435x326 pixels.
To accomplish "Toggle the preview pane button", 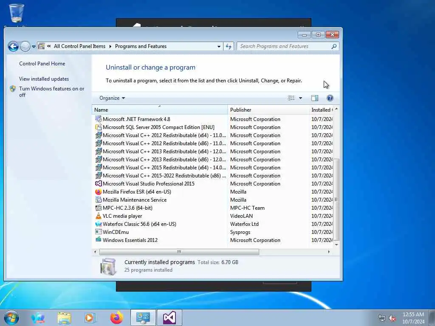I will (315, 98).
